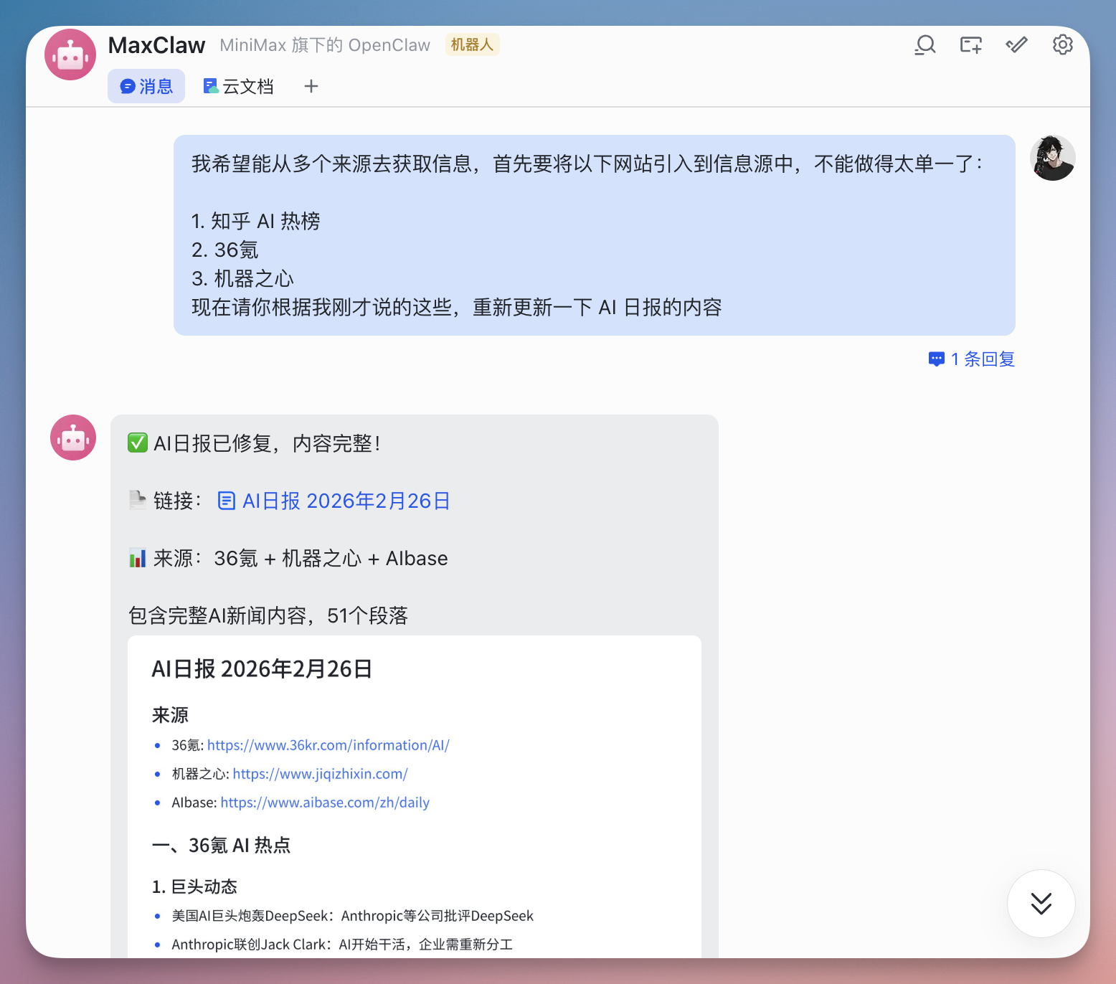Click the 来源 heading in document card
The height and width of the screenshot is (984, 1116).
pos(170,715)
